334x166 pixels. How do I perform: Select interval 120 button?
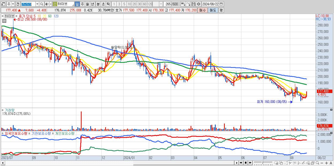point(150,4)
